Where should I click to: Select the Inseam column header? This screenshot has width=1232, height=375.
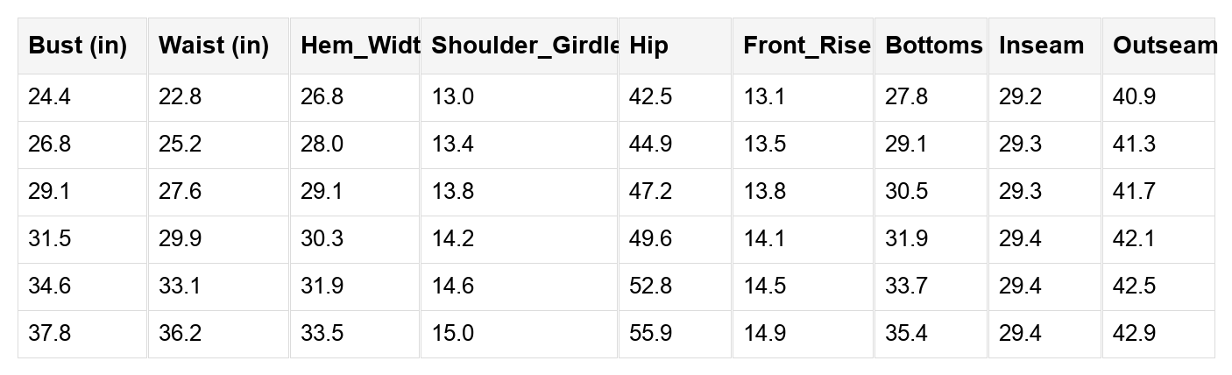click(1041, 46)
